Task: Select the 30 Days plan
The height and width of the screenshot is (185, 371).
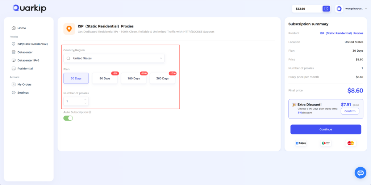Action: tap(76, 78)
